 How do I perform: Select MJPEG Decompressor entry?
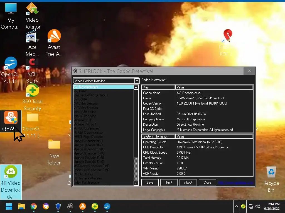[x=103, y=133]
